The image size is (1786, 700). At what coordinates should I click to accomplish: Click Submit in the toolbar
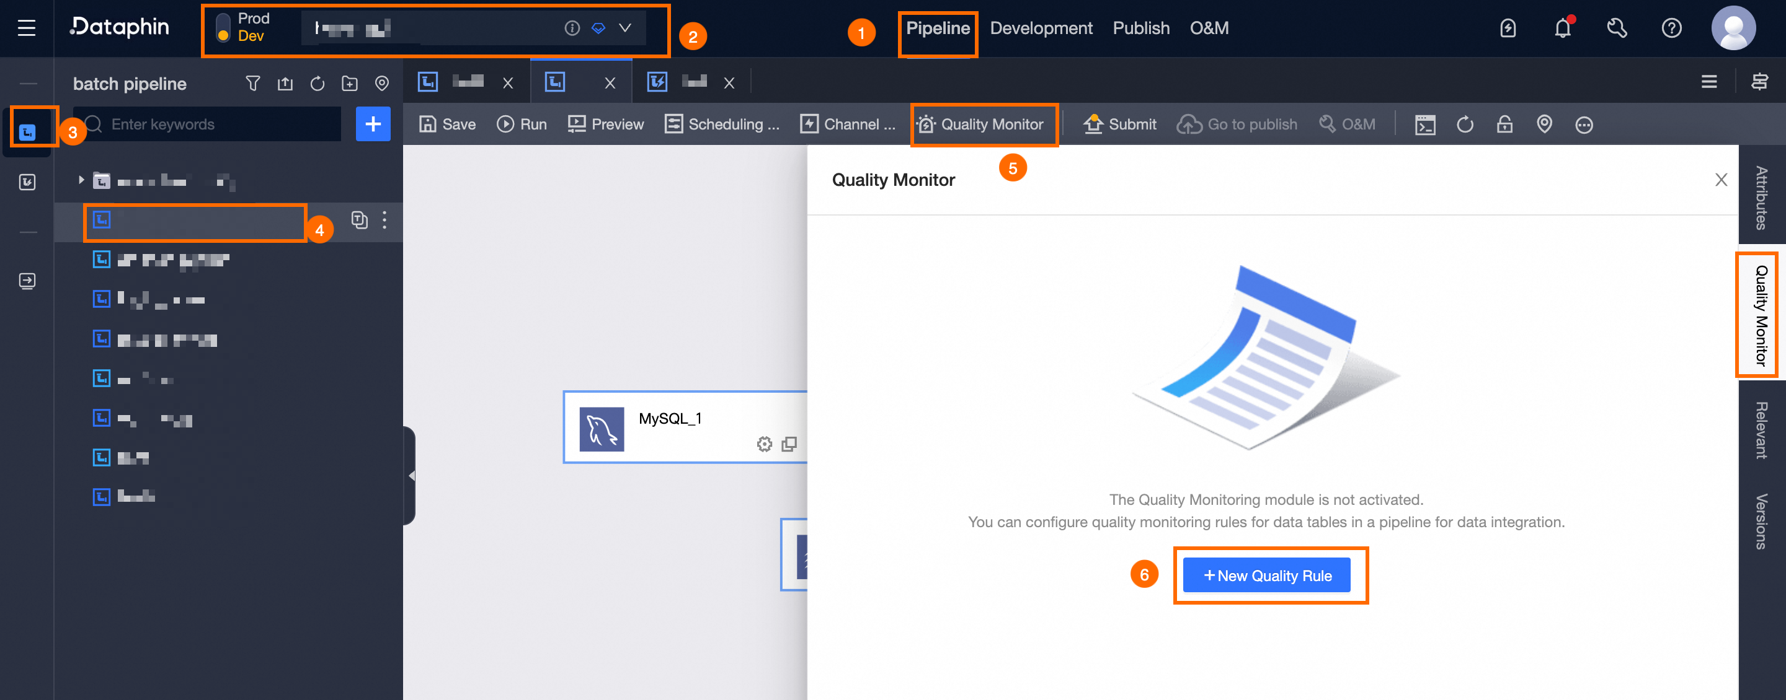1120,125
